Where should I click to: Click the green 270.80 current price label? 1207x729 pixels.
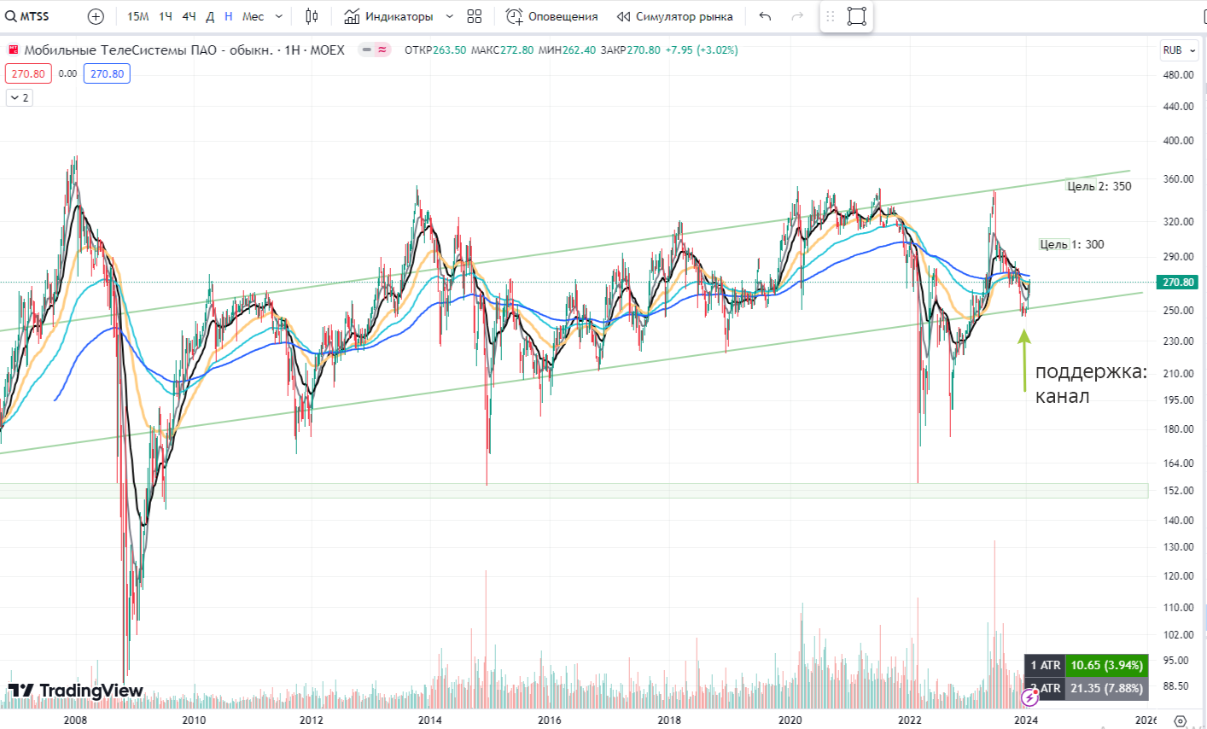[1178, 282]
